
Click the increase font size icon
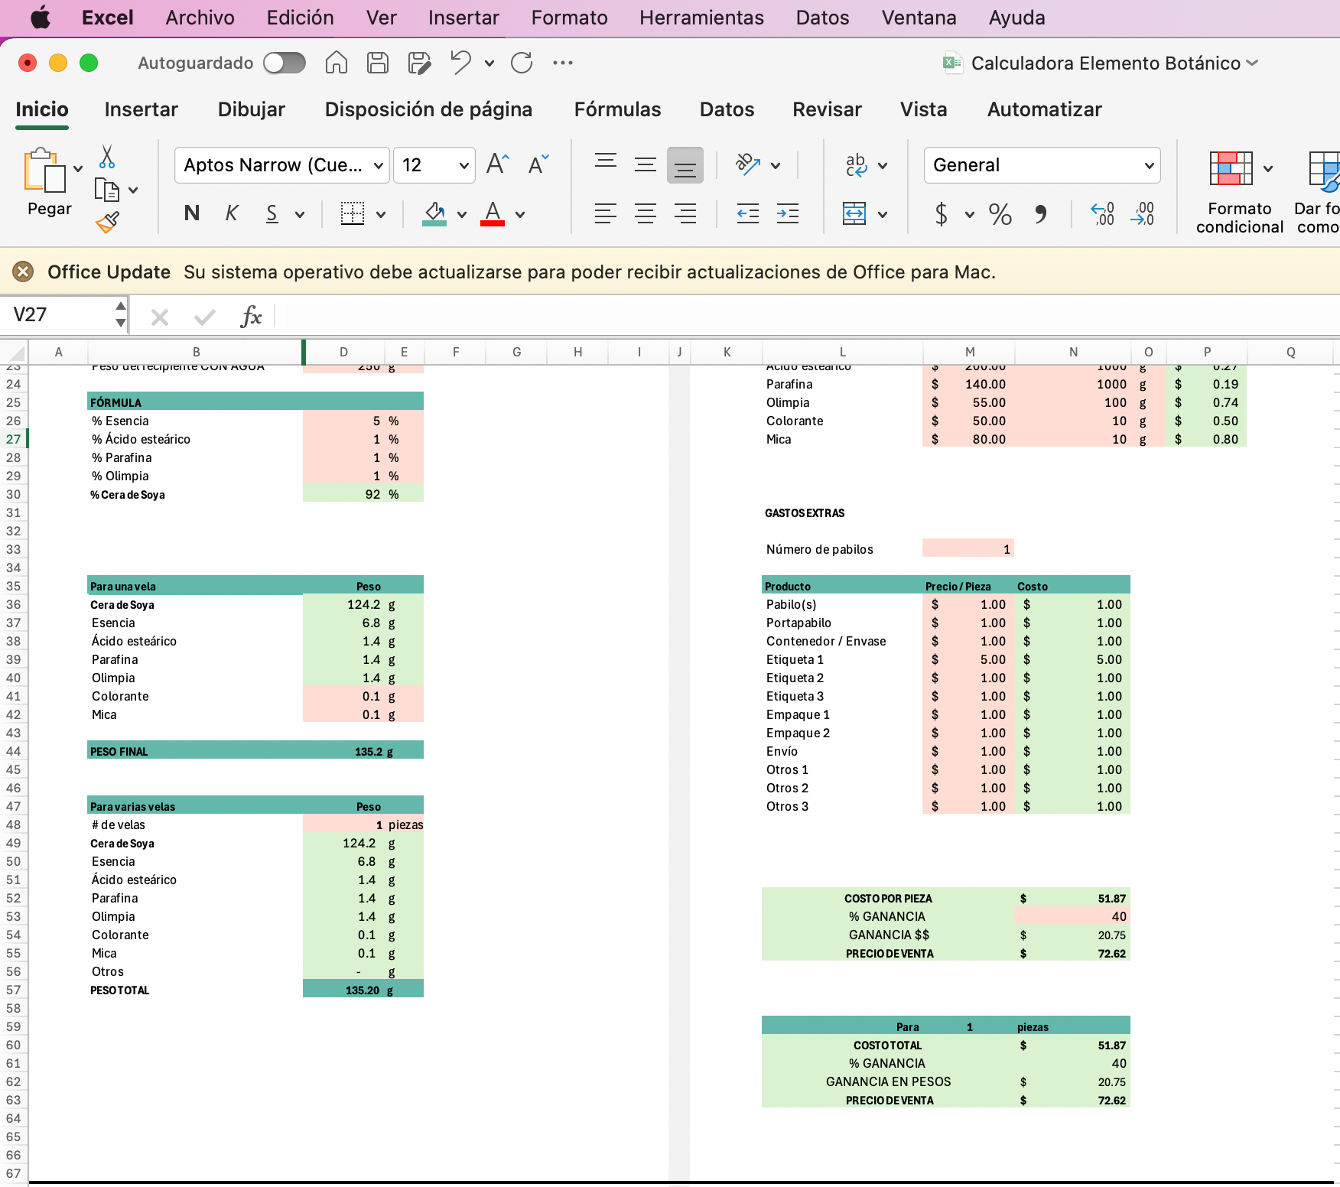497,164
